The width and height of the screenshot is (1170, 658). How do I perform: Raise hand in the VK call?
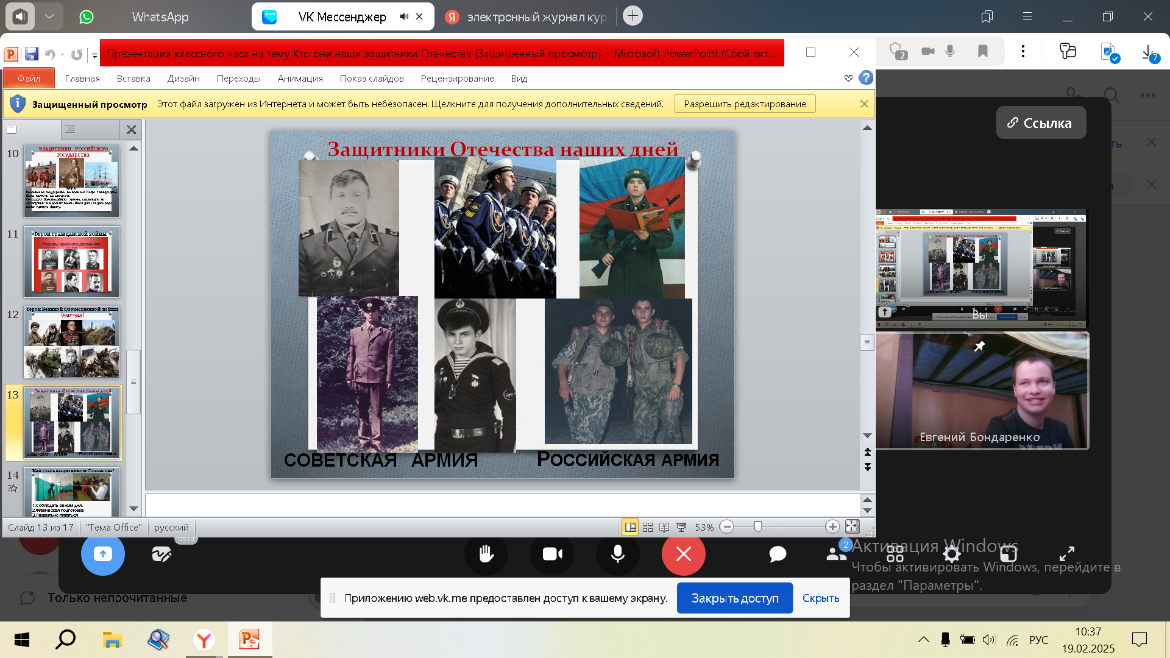pos(486,554)
